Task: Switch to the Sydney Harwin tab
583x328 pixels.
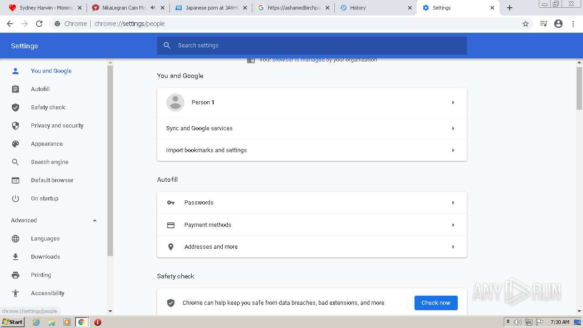Action: point(46,8)
